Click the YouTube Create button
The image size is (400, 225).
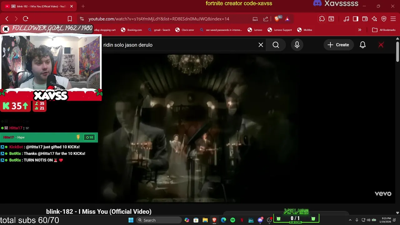338,45
